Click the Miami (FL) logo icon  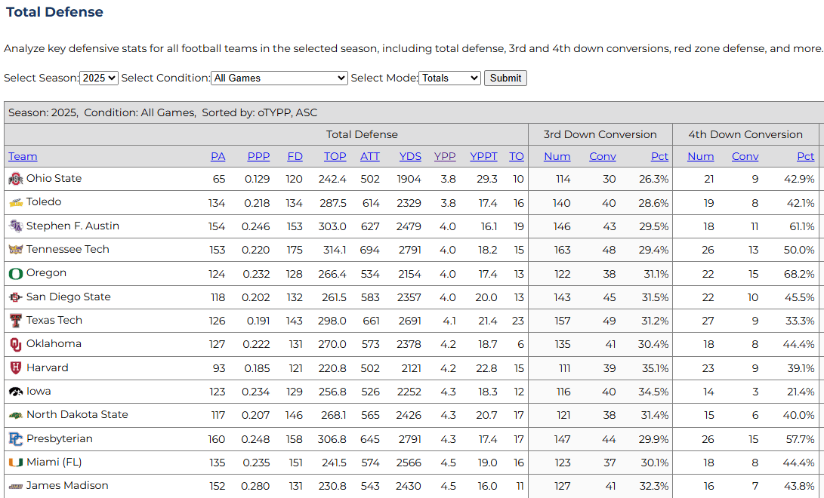point(15,463)
